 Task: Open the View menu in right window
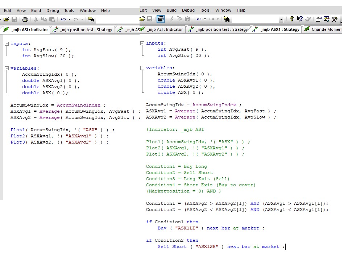[x=157, y=10]
